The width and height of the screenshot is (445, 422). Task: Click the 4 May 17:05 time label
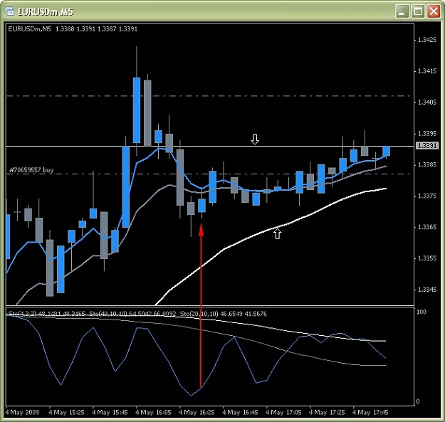[x=283, y=412]
